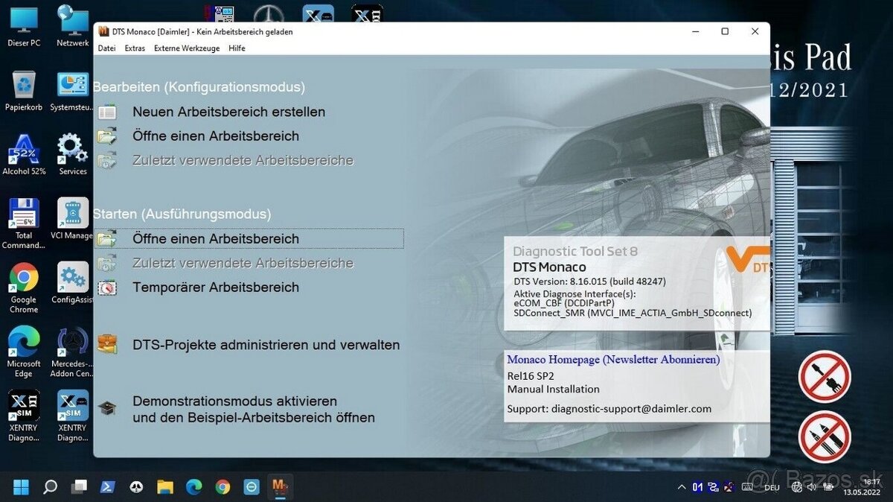The height and width of the screenshot is (502, 893).
Task: Click the DTS-Projekte administrieren toolbox icon
Action: pyautogui.click(x=108, y=344)
